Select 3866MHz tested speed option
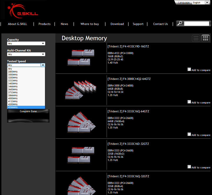This screenshot has height=195, width=212. (x=26, y=96)
